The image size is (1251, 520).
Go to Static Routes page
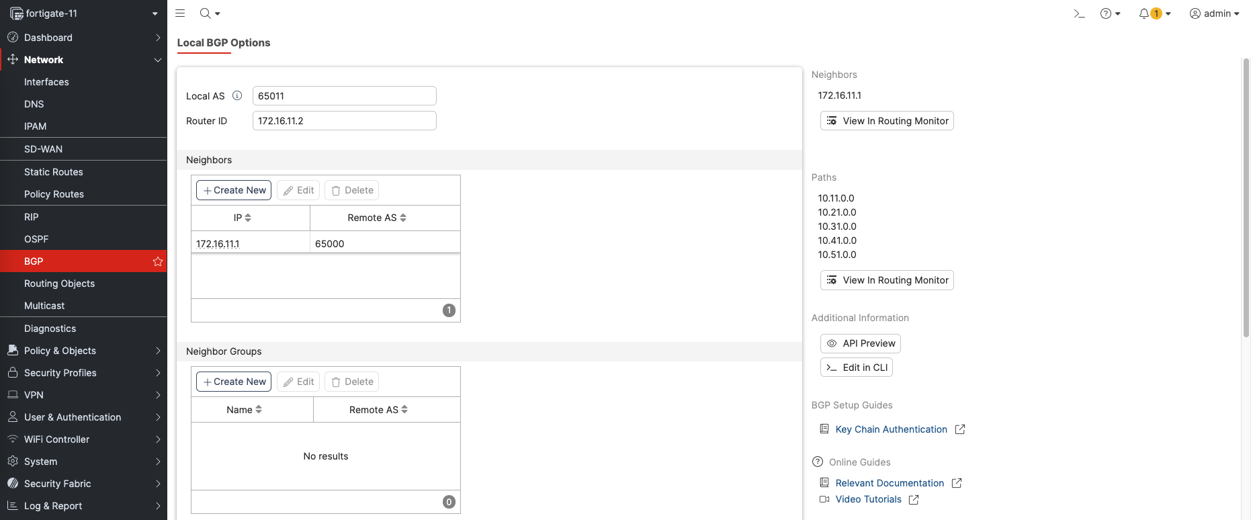pos(54,172)
